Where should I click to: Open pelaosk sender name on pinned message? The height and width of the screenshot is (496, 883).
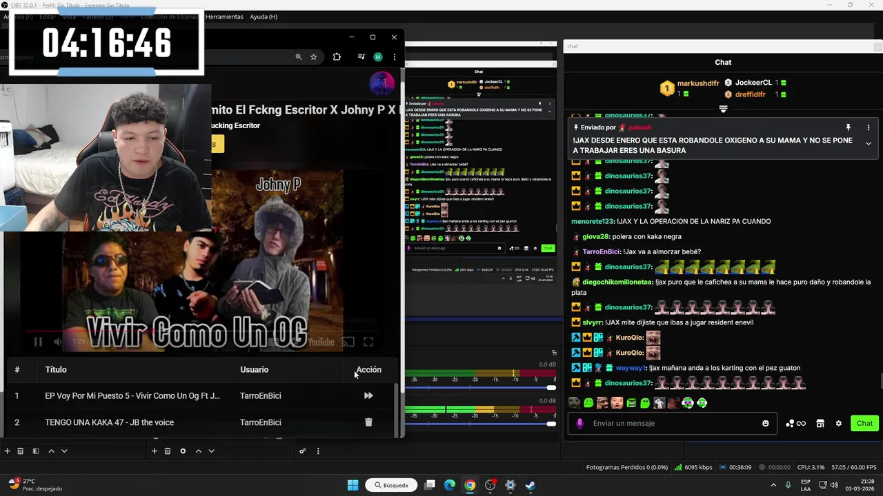pos(639,127)
